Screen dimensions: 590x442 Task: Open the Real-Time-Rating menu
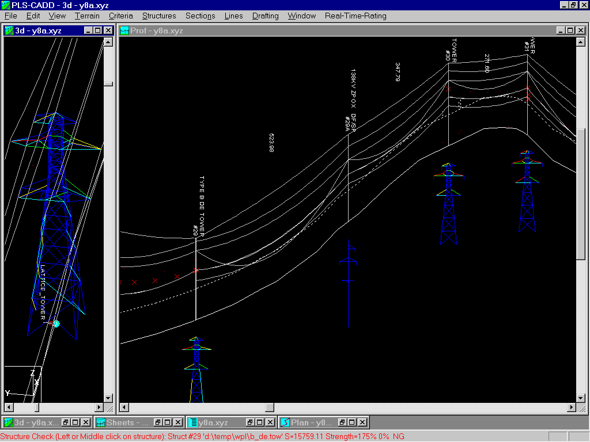coord(355,16)
